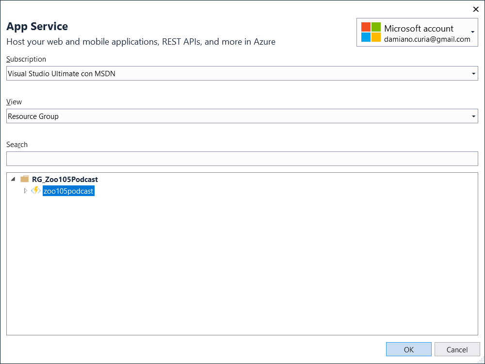The width and height of the screenshot is (485, 364).
Task: Click the lightning function app icon
Action: tap(36, 191)
